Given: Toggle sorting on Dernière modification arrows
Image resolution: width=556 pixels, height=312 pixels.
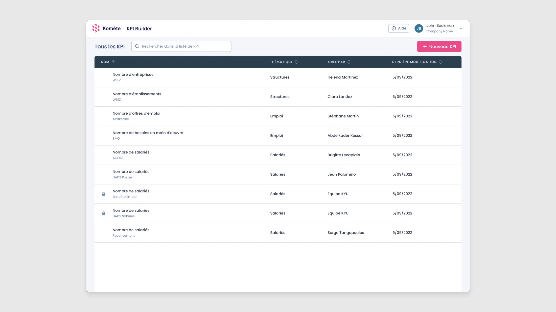Looking at the screenshot, I should pyautogui.click(x=440, y=62).
